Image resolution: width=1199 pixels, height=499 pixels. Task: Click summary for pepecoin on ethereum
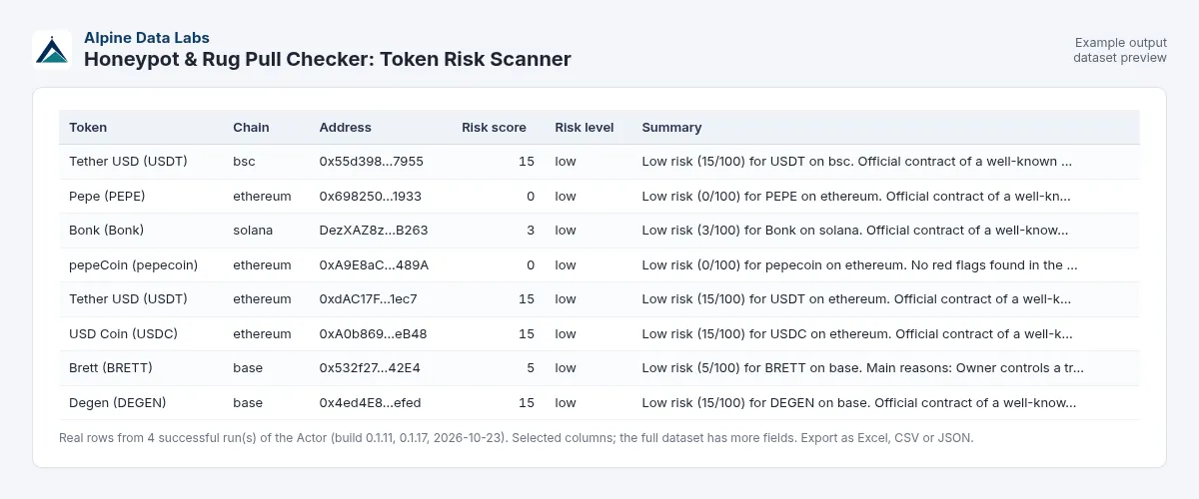[859, 265]
